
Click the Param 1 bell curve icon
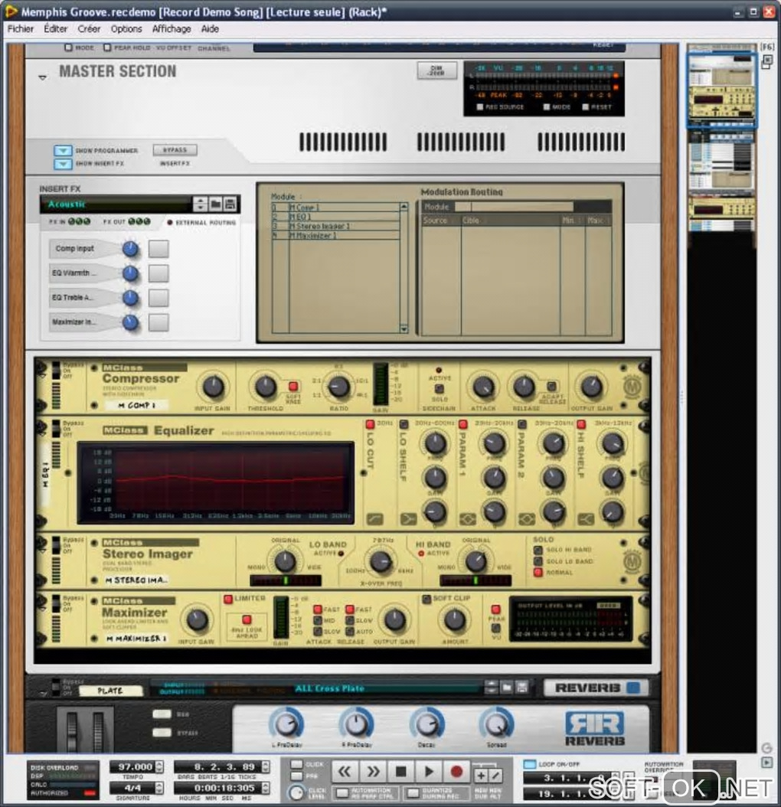[x=467, y=519]
